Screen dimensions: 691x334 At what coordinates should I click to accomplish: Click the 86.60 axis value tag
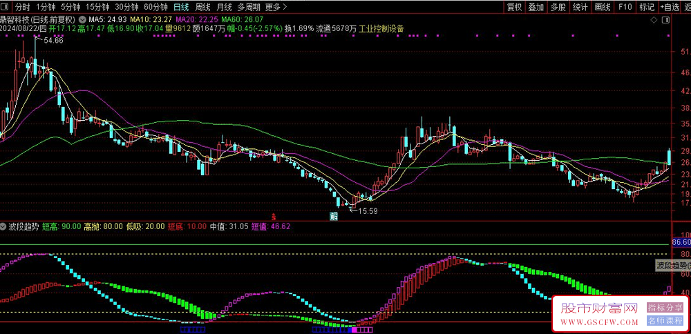pyautogui.click(x=681, y=242)
